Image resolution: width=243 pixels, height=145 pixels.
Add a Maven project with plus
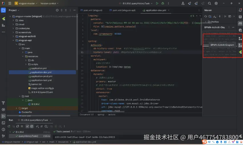click(x=220, y=17)
